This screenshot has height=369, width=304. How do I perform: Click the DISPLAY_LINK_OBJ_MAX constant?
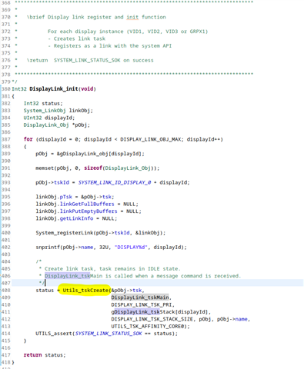click(150, 139)
